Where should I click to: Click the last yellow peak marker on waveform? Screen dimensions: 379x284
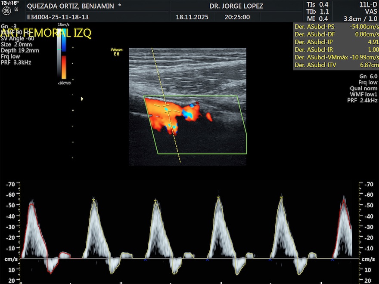[281, 197]
